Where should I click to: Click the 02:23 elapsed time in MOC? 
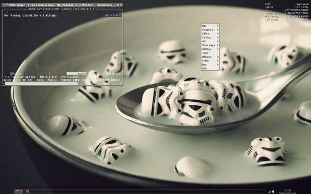7,80
